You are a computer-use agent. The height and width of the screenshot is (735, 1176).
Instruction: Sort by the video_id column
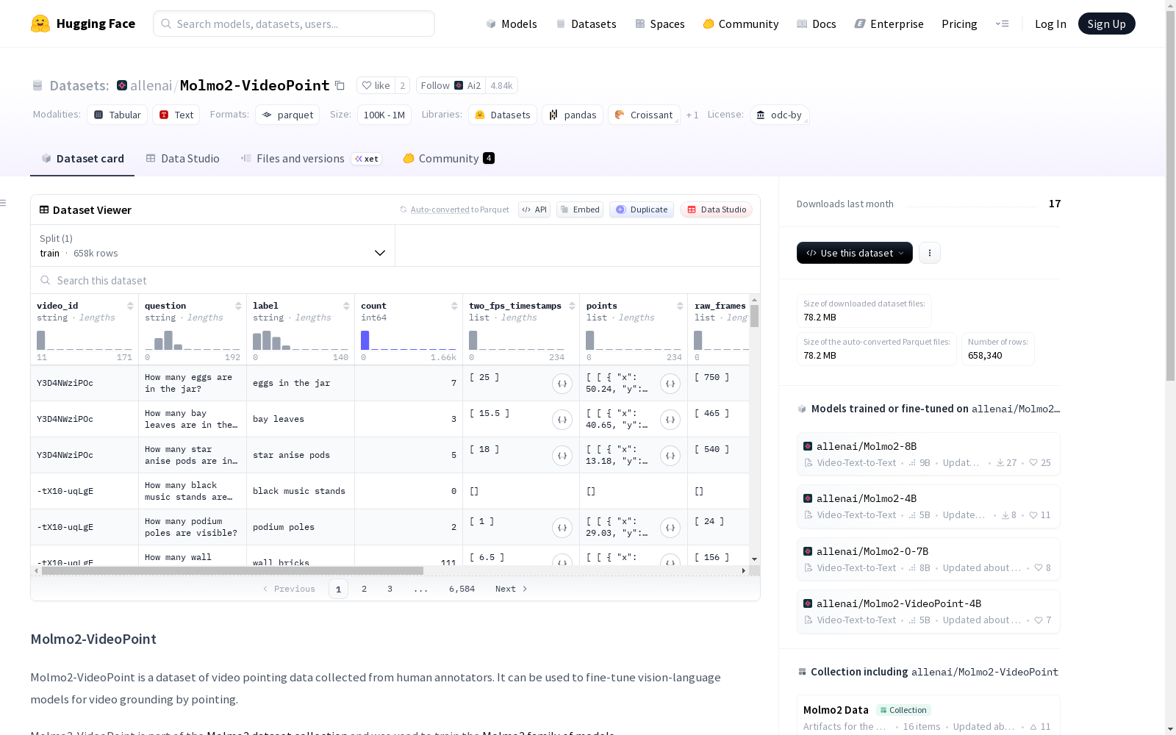(x=130, y=306)
